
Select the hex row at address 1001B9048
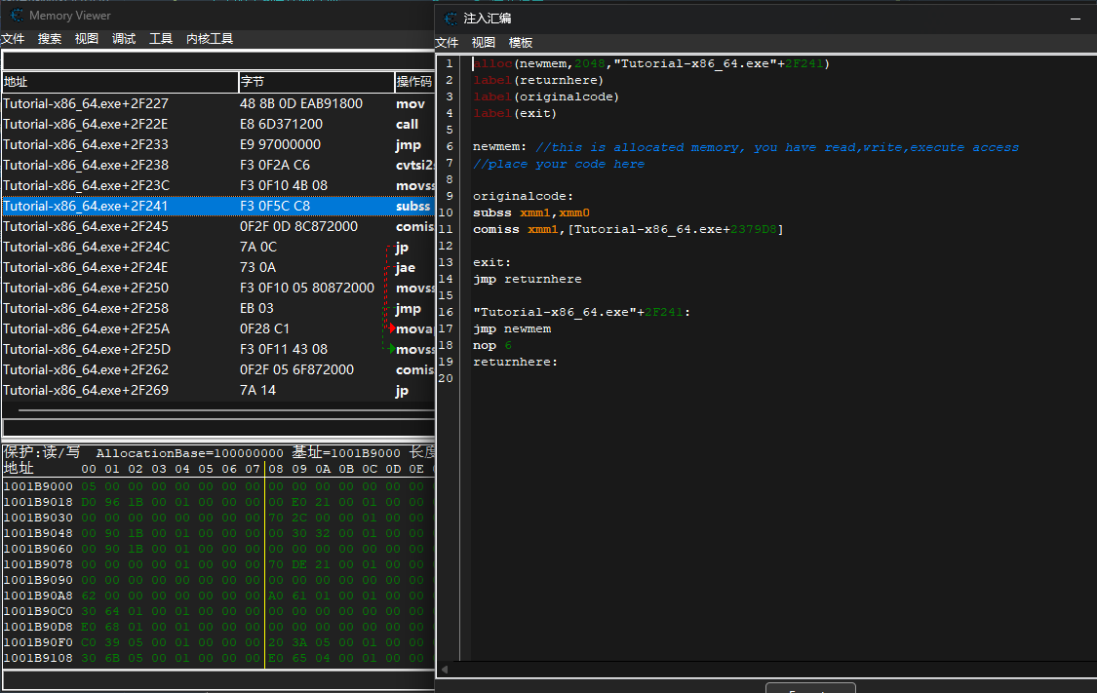(x=37, y=534)
